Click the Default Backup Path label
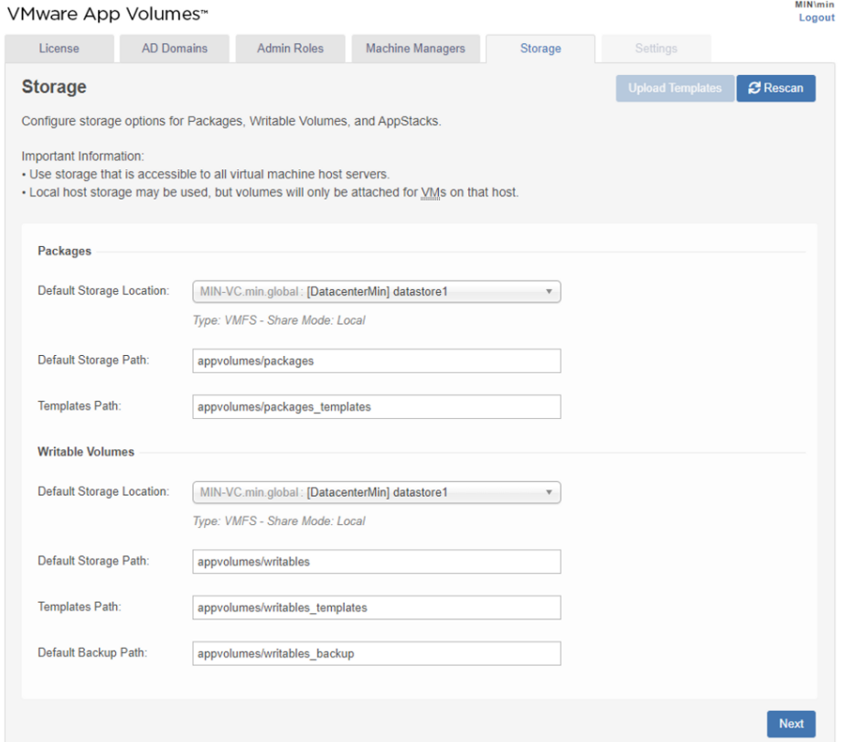Image resolution: width=845 pixels, height=742 pixels. [92, 652]
